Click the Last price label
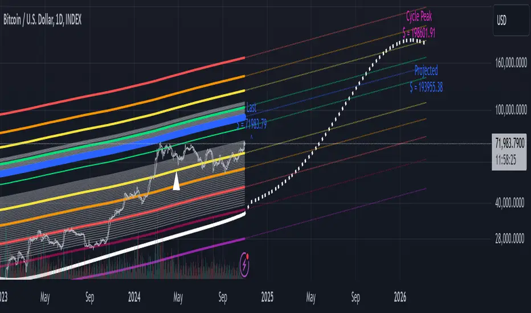The image size is (531, 313). coord(251,108)
